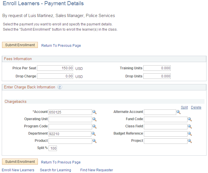Viewport: 208px width, 173px height.
Task: Open the Operating Unit lookup icon
Action: 94,119
